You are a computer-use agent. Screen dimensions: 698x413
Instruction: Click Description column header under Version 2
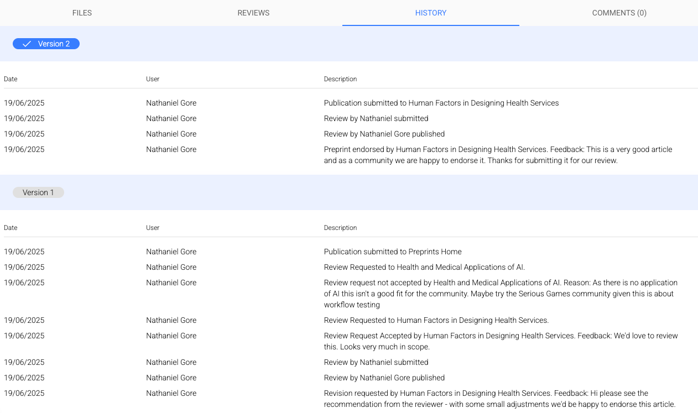tap(340, 79)
